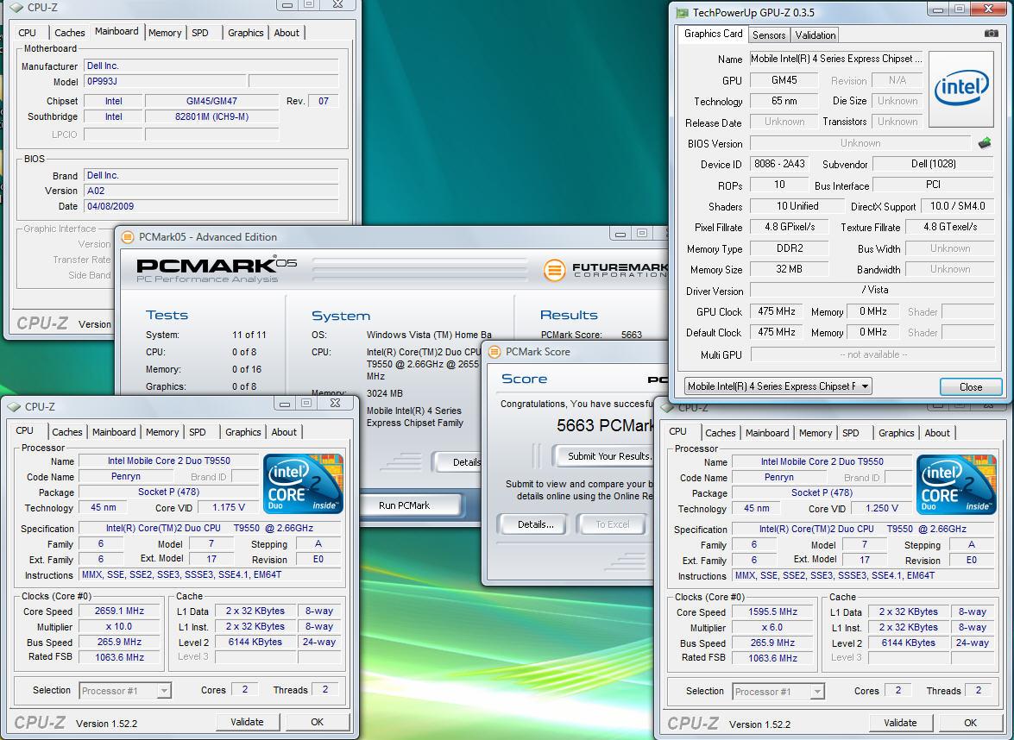Image resolution: width=1014 pixels, height=740 pixels.
Task: Click the BIOS date 04/08/2009
Action: coord(211,206)
